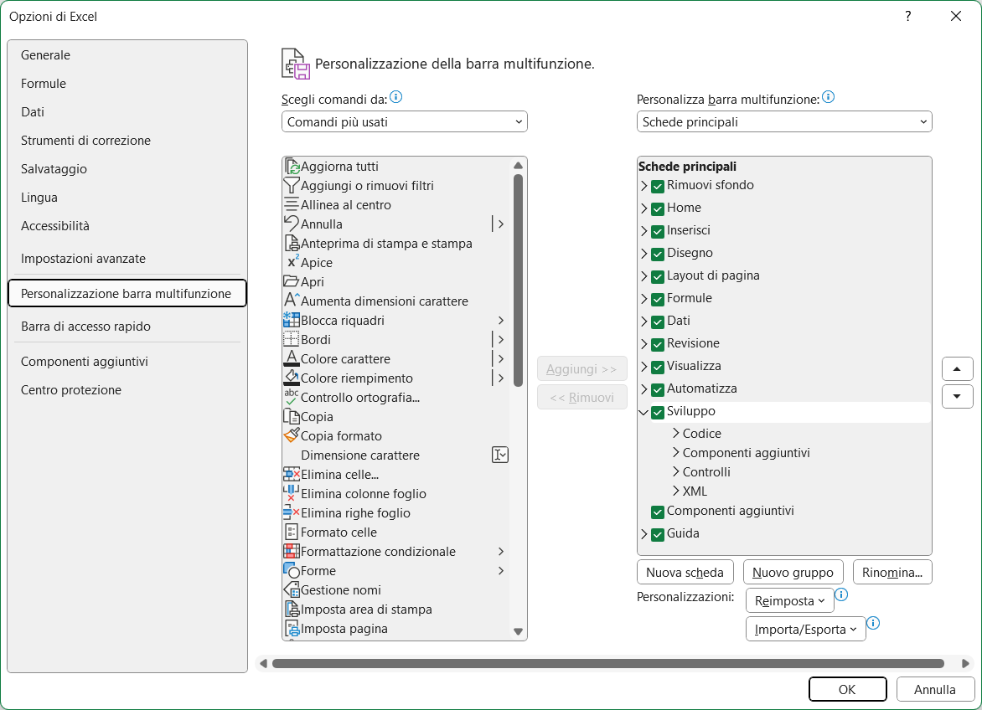Uncheck the Sviluppo tab checkbox

point(658,412)
